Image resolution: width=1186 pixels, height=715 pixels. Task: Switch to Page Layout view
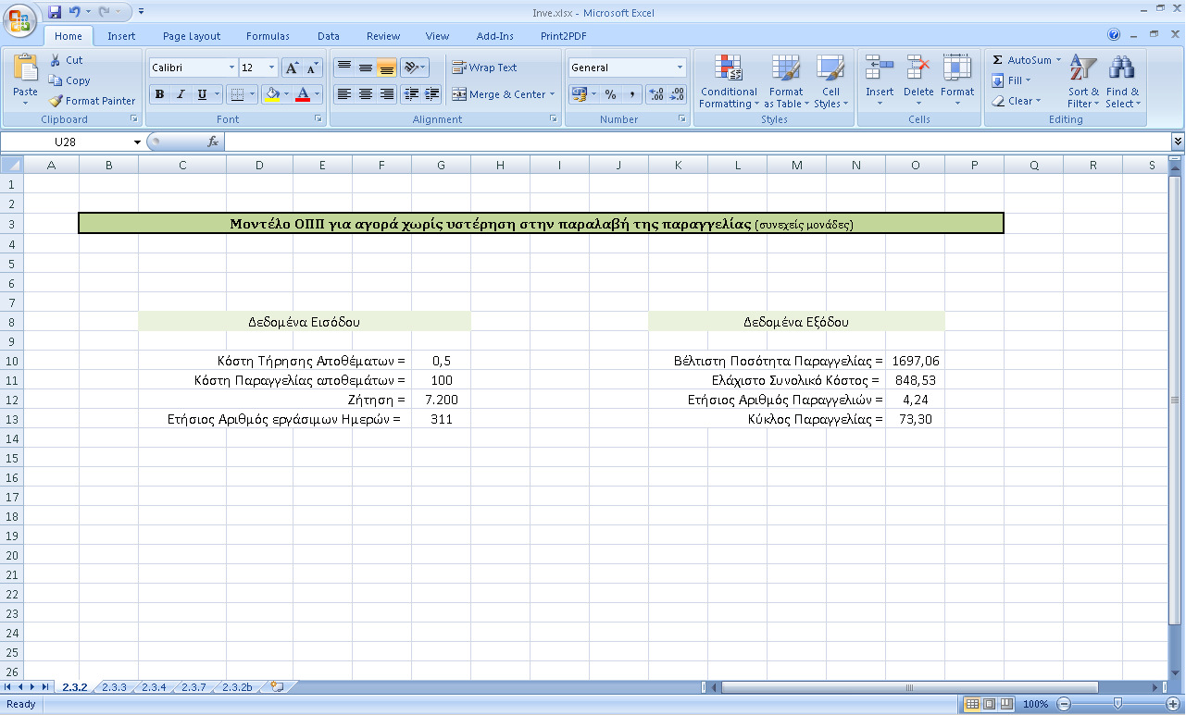[x=989, y=704]
